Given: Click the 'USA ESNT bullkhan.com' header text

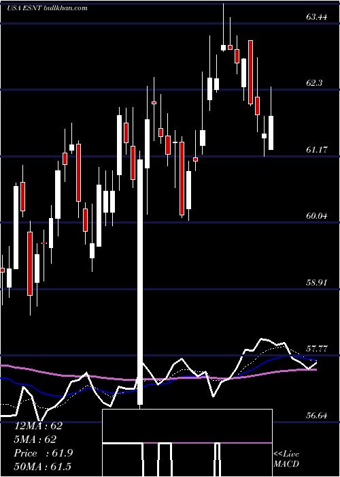Looking at the screenshot, I should point(47,7).
